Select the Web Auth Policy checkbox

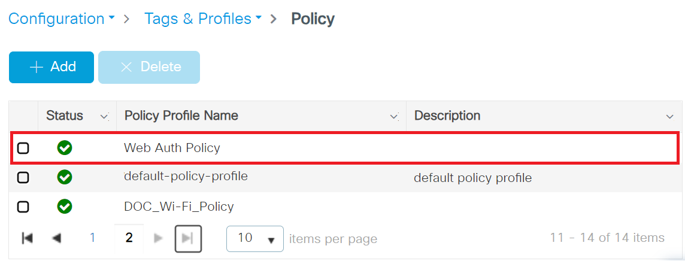23,148
